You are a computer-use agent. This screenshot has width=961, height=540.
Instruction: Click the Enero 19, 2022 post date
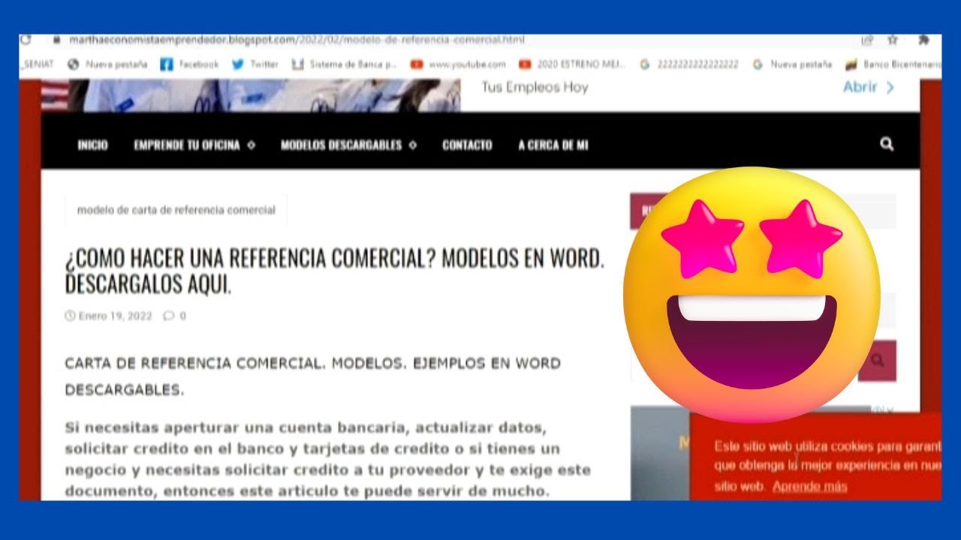pos(109,316)
